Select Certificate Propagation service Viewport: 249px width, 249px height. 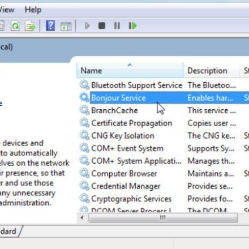pos(164,123)
